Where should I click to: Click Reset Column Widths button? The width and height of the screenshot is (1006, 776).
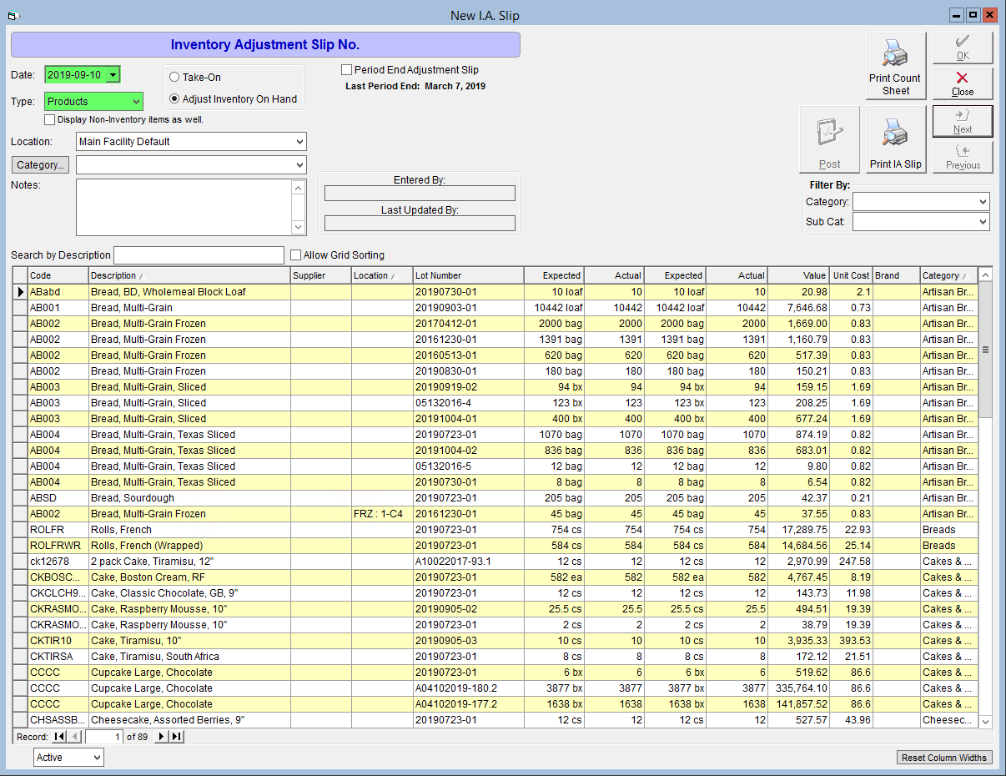944,758
